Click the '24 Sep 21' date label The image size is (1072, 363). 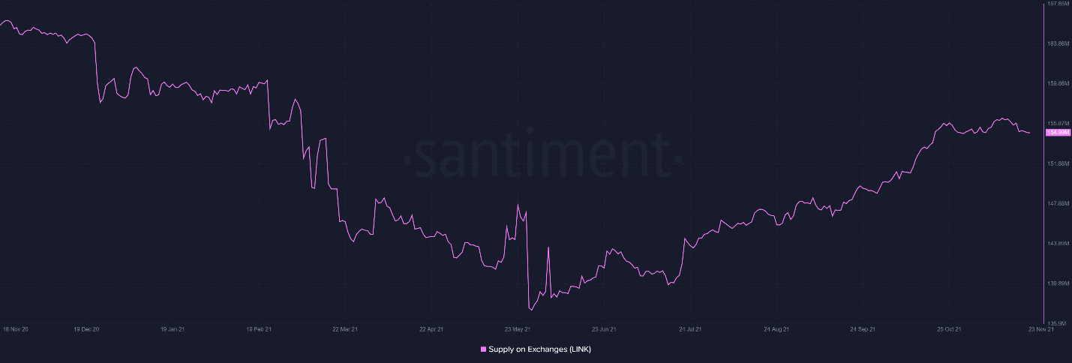click(x=863, y=329)
